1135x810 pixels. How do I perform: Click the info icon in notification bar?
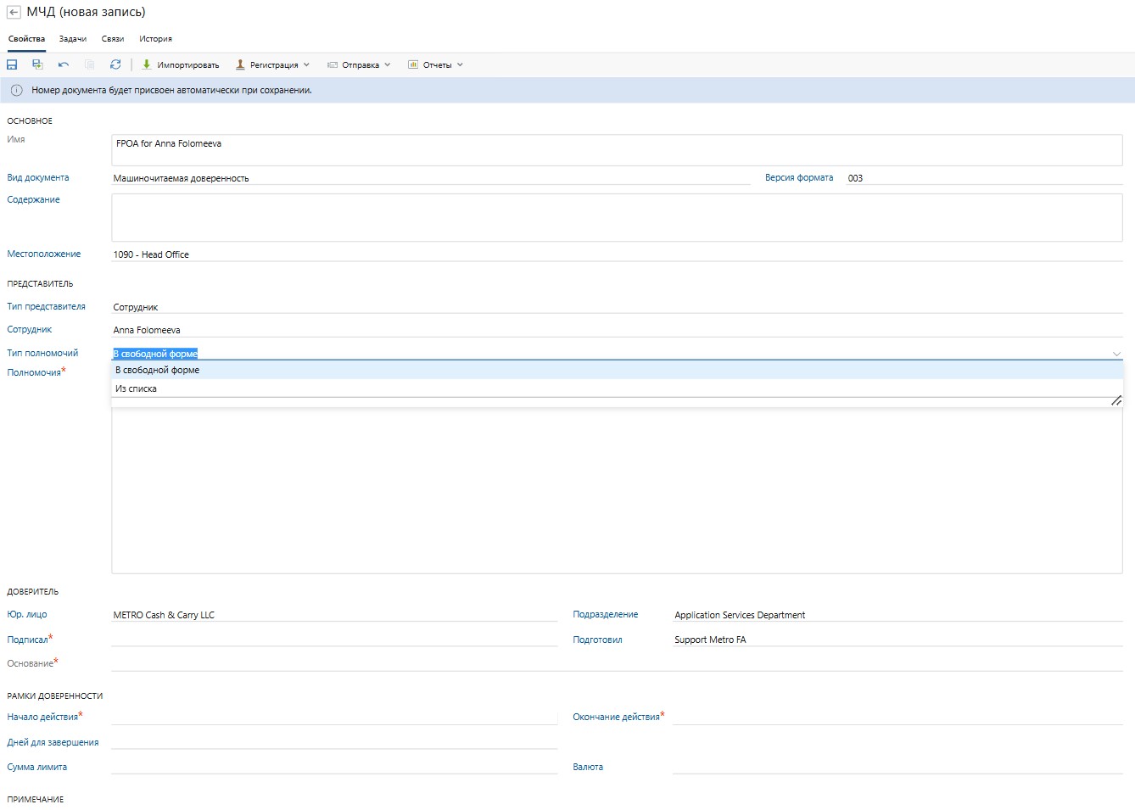click(16, 91)
